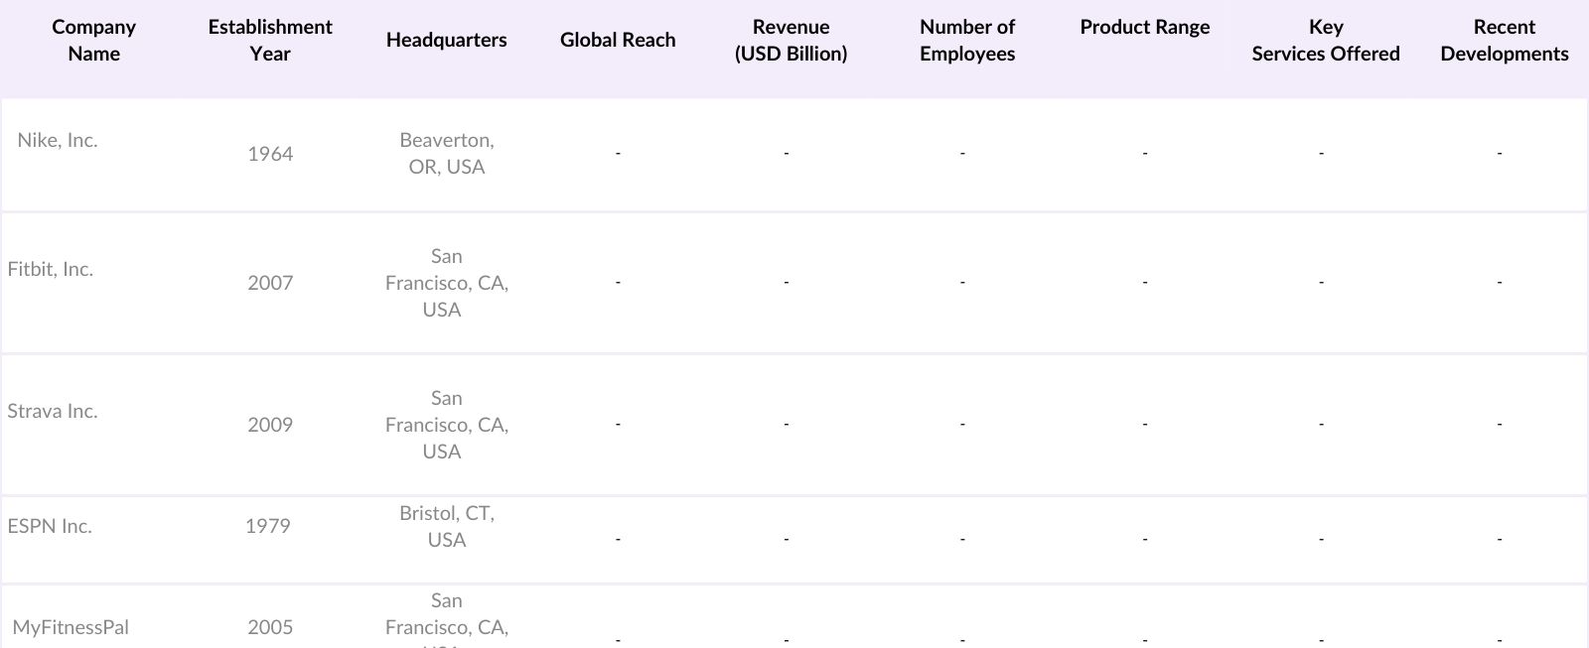
Task: Click establishment year 2009
Action: click(270, 425)
